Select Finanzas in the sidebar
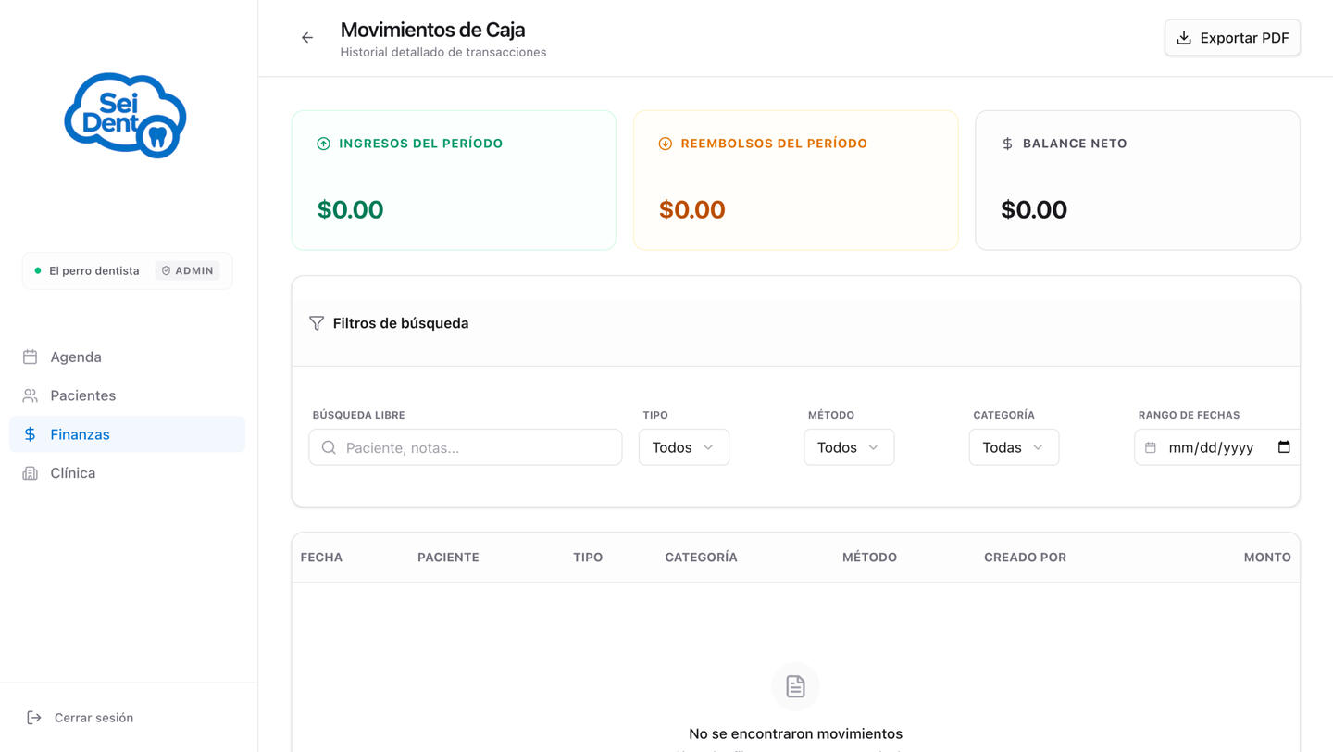 click(80, 434)
